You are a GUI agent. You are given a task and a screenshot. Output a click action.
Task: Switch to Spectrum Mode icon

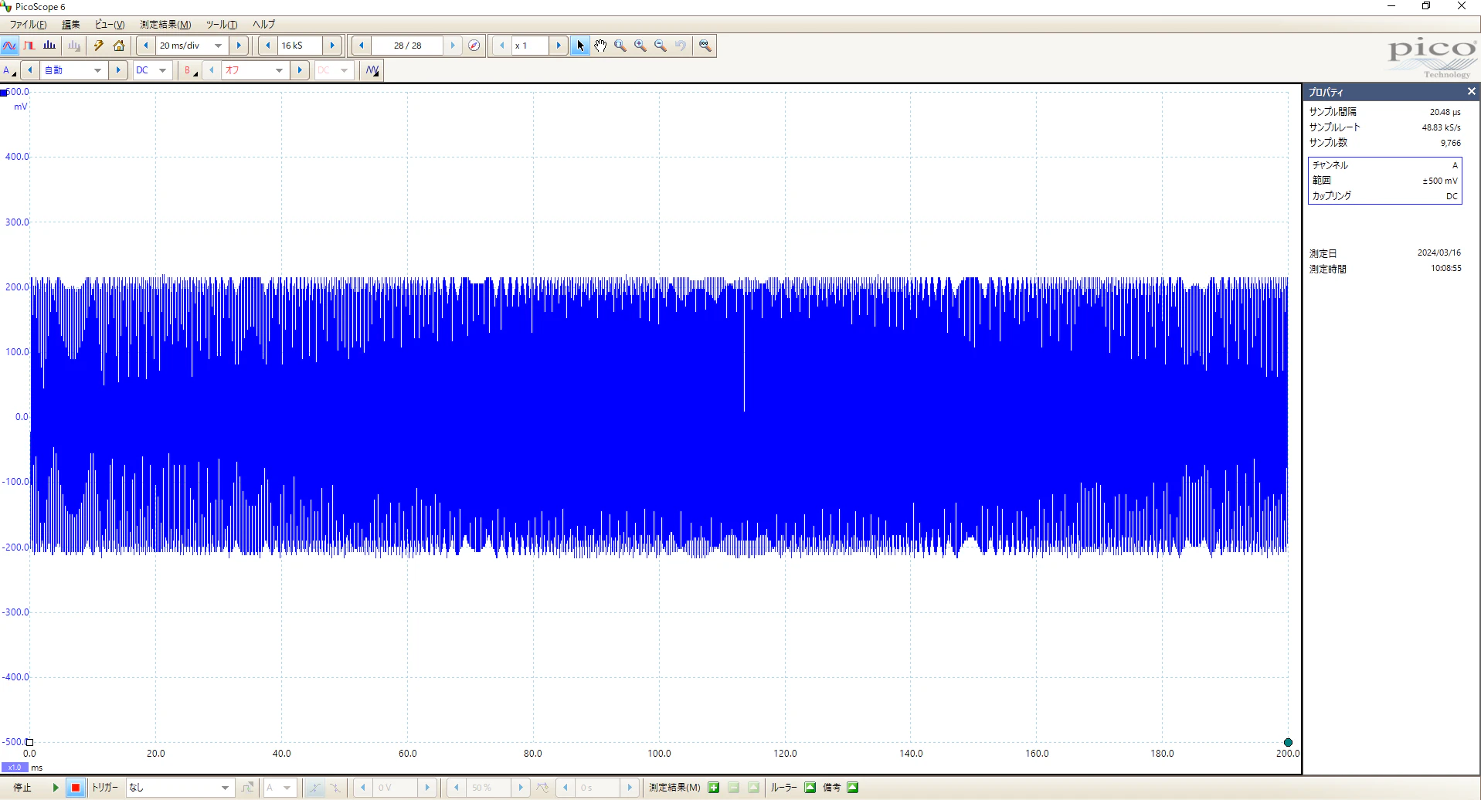point(49,46)
